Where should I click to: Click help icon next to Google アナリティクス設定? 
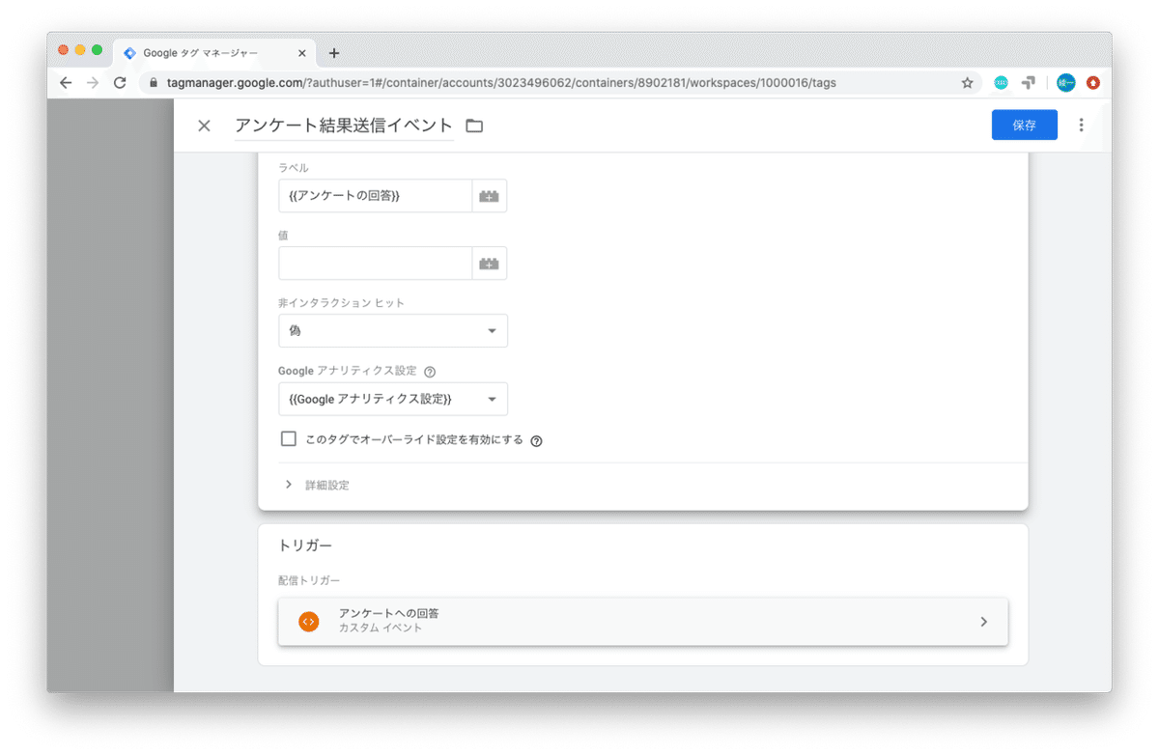coord(430,371)
